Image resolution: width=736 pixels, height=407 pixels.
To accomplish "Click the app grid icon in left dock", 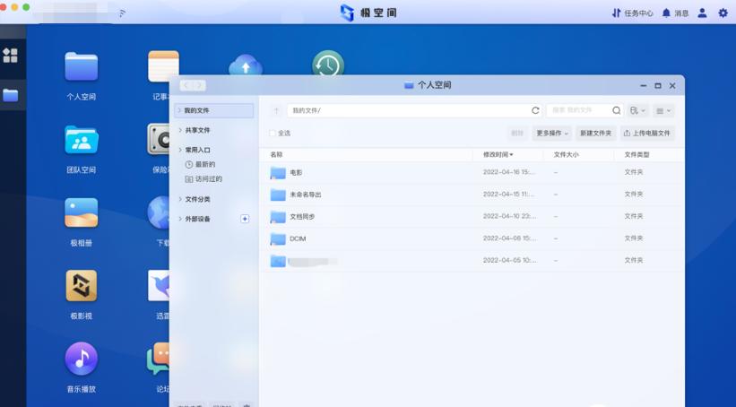I will [11, 56].
